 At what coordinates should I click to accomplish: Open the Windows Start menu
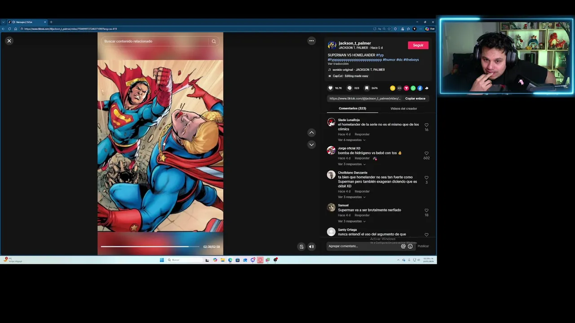(x=162, y=260)
